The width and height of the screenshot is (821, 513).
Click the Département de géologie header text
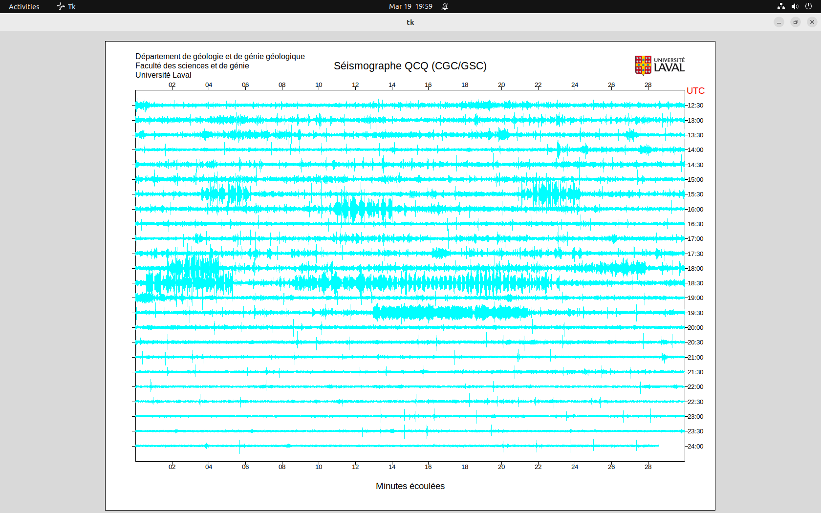click(220, 57)
